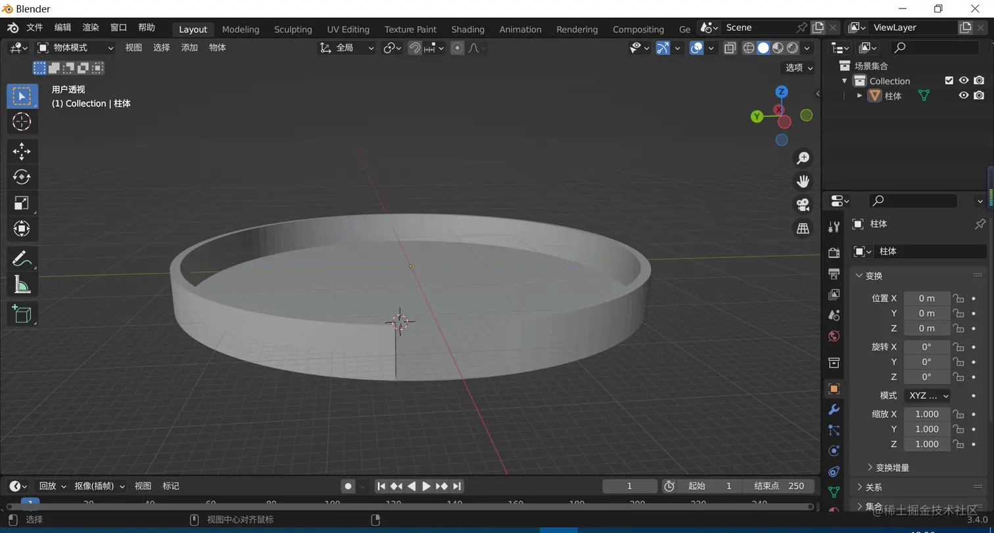The width and height of the screenshot is (994, 533).
Task: Open the 全局 transform orientation dropdown
Action: pyautogui.click(x=347, y=48)
